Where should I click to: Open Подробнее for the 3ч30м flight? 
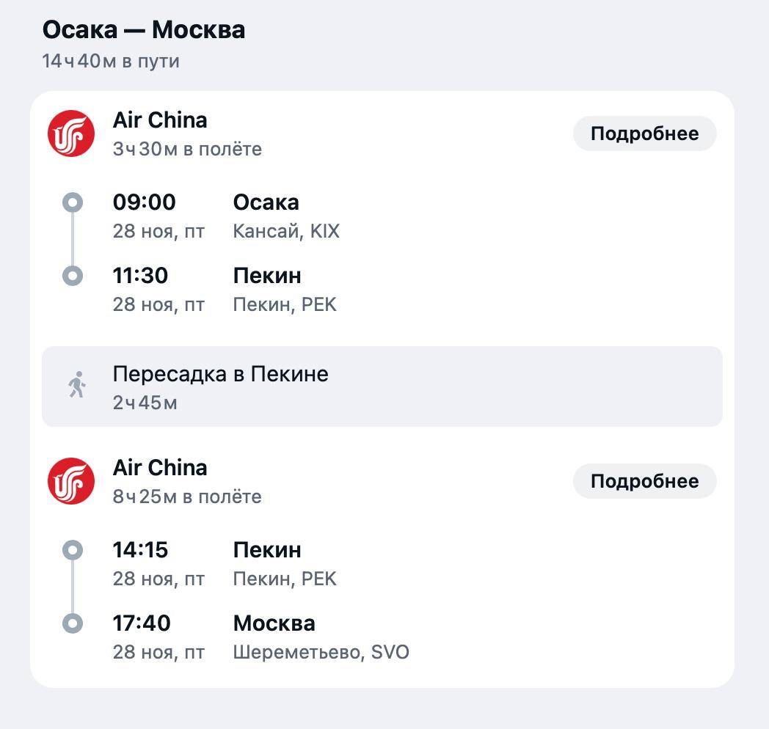point(644,133)
